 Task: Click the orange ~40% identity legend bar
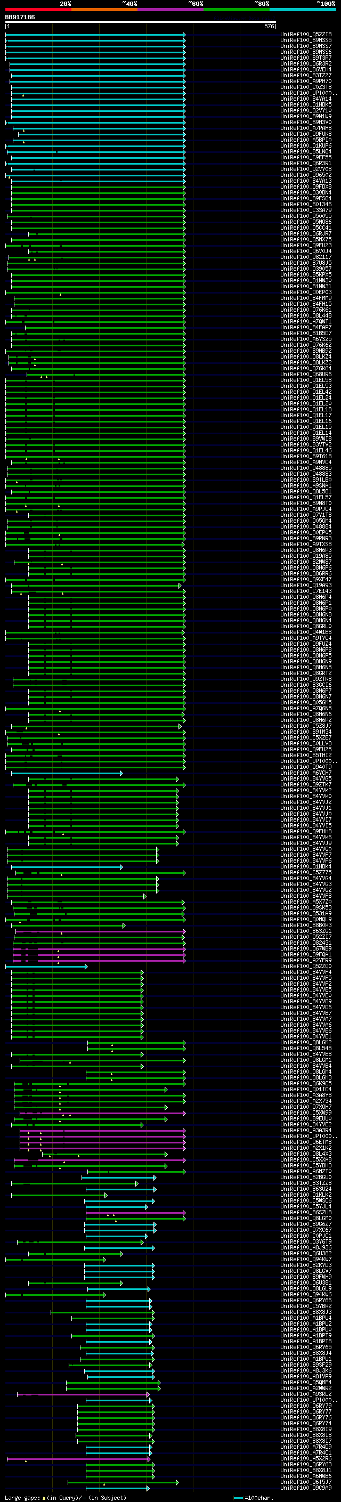[x=104, y=10]
